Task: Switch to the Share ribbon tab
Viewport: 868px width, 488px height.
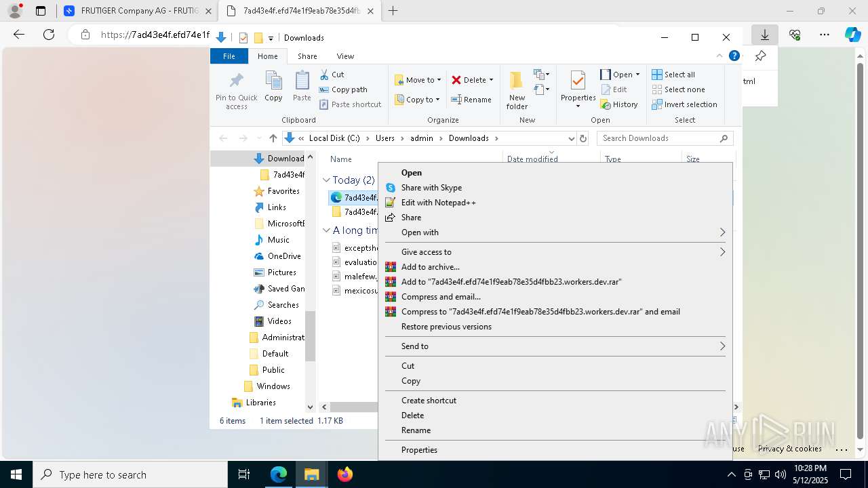Action: [307, 56]
